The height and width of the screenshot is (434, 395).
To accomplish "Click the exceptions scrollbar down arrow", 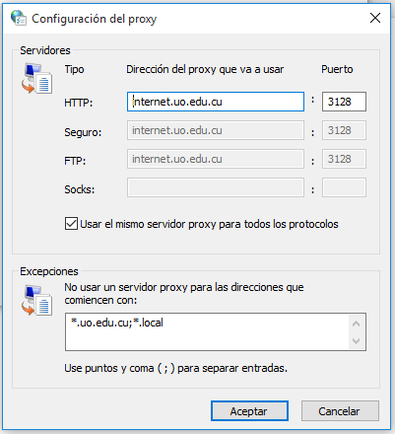I will (356, 341).
